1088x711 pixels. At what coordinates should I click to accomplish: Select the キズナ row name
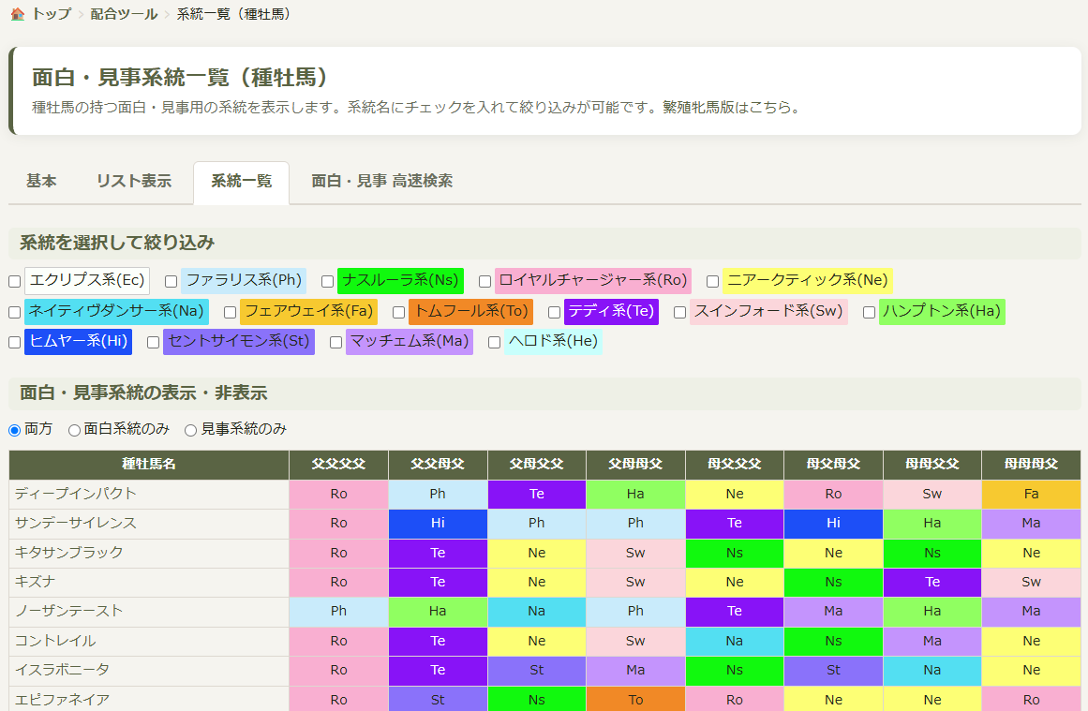coord(35,582)
